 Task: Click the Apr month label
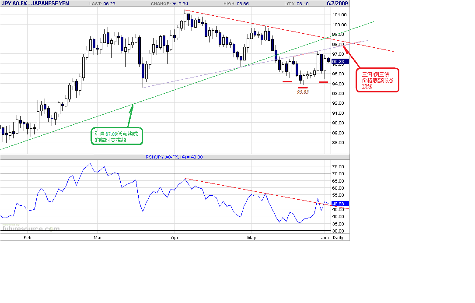[175, 237]
